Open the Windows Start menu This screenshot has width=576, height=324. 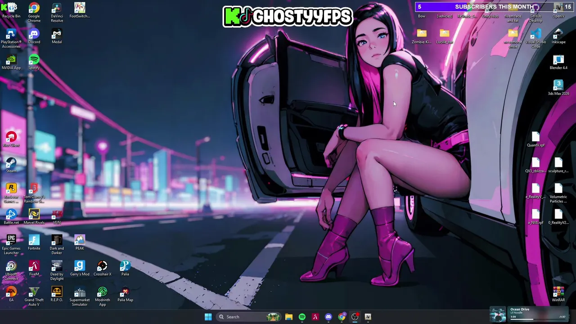[208, 317]
